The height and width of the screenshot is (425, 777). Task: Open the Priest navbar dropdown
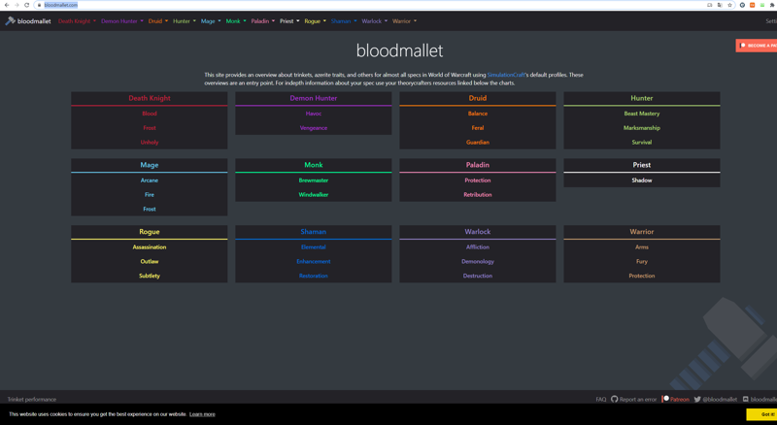(x=289, y=21)
